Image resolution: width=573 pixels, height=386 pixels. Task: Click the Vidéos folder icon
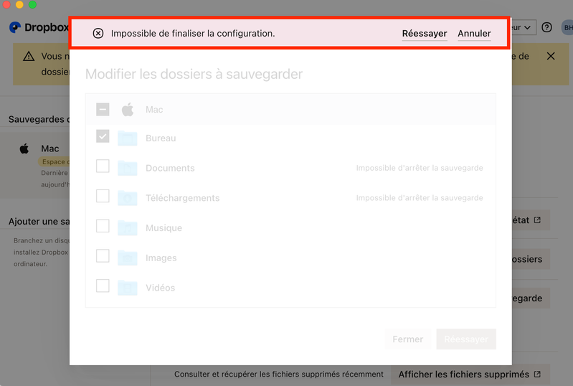(128, 288)
